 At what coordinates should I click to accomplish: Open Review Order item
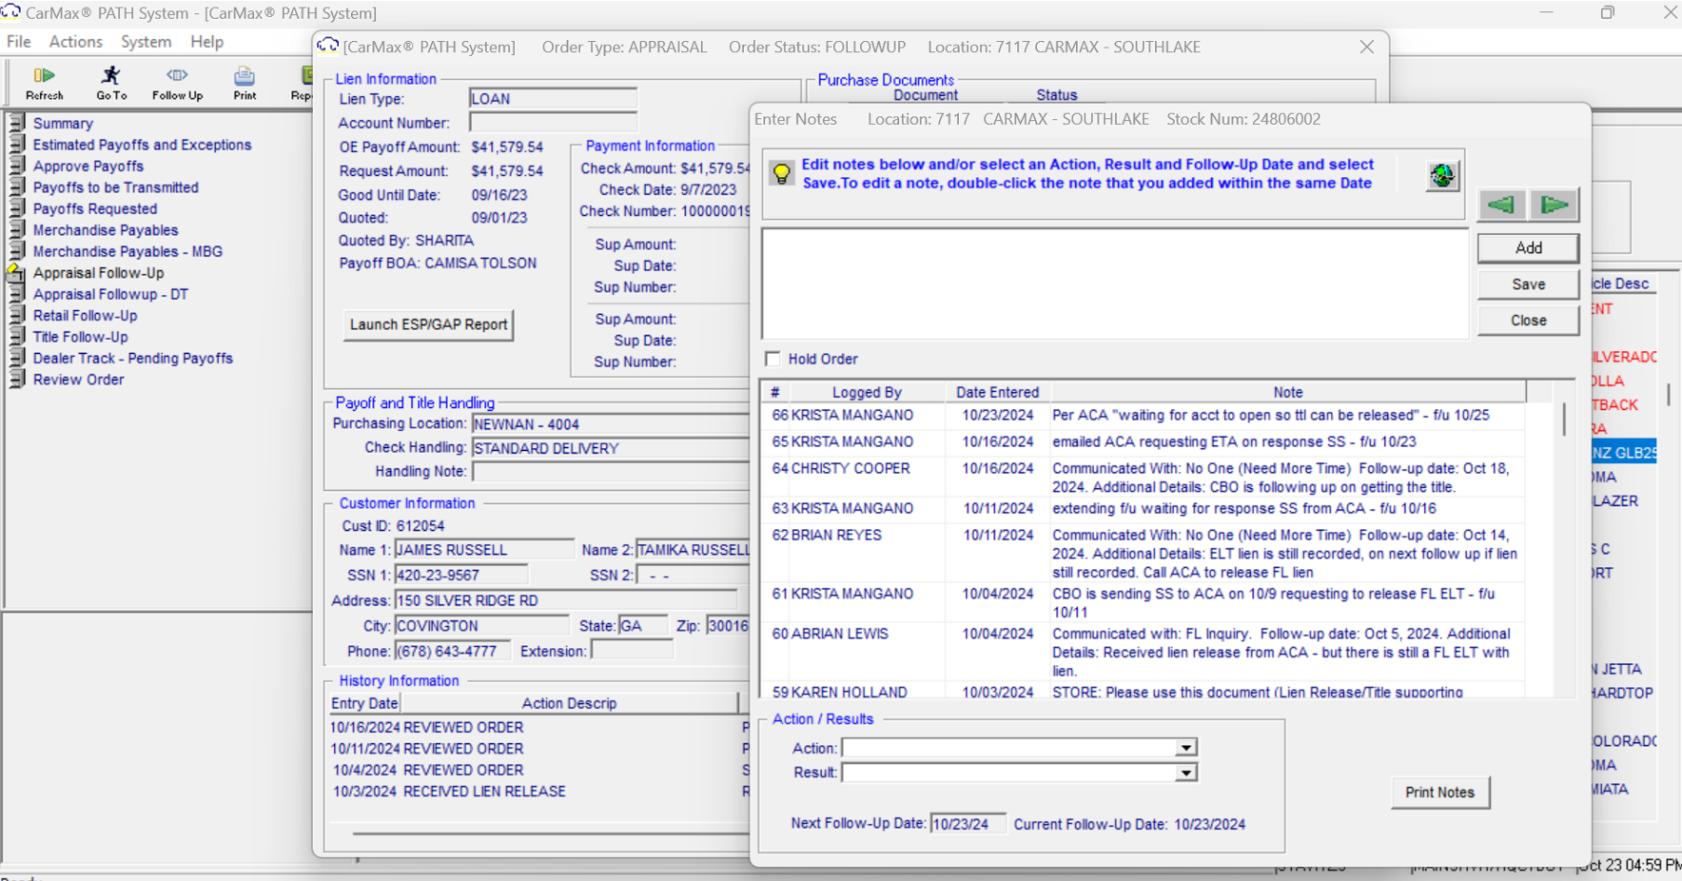click(78, 380)
